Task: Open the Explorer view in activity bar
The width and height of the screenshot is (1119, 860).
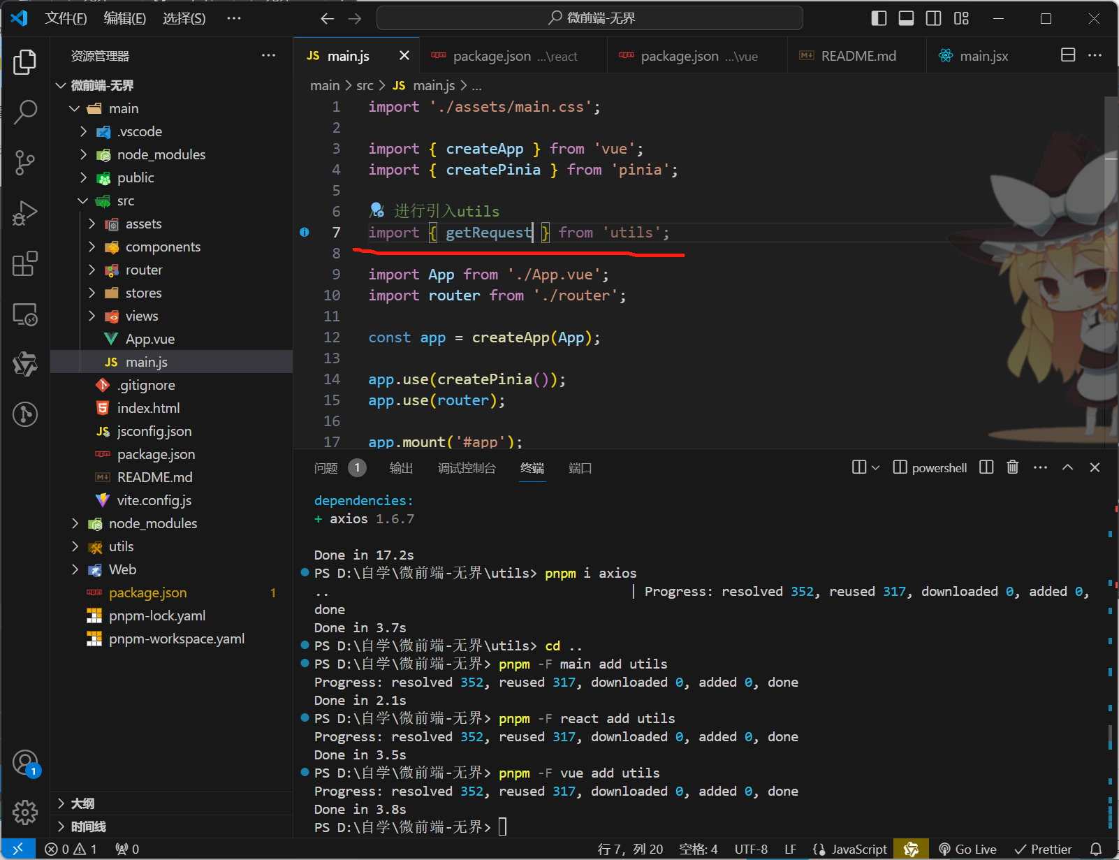Action: point(25,61)
